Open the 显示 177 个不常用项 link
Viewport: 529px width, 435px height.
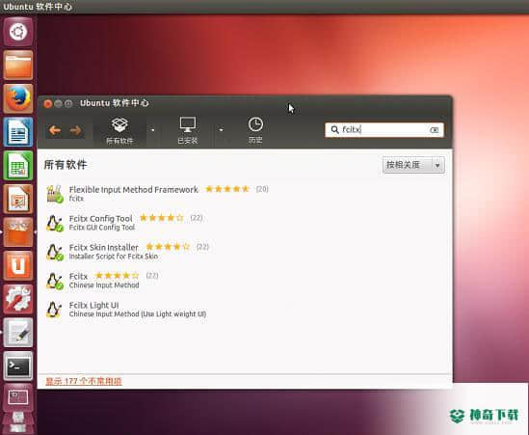83,381
